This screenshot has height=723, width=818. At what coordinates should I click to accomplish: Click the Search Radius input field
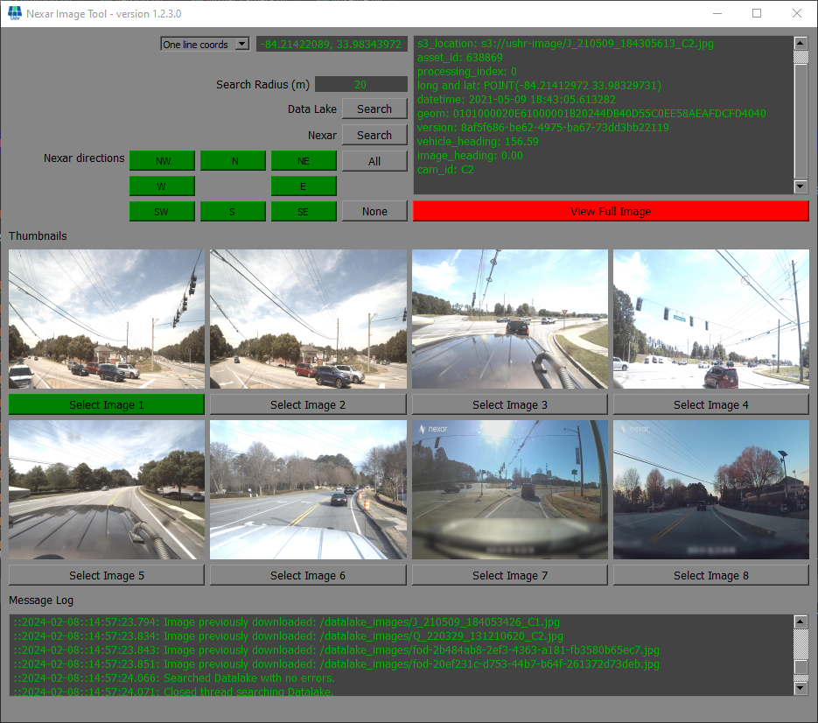click(360, 85)
